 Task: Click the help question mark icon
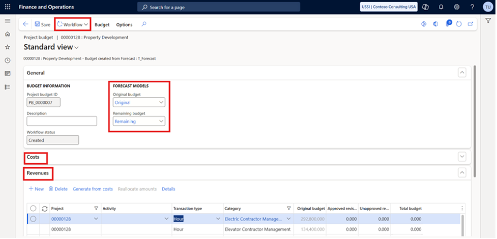(x=472, y=7)
